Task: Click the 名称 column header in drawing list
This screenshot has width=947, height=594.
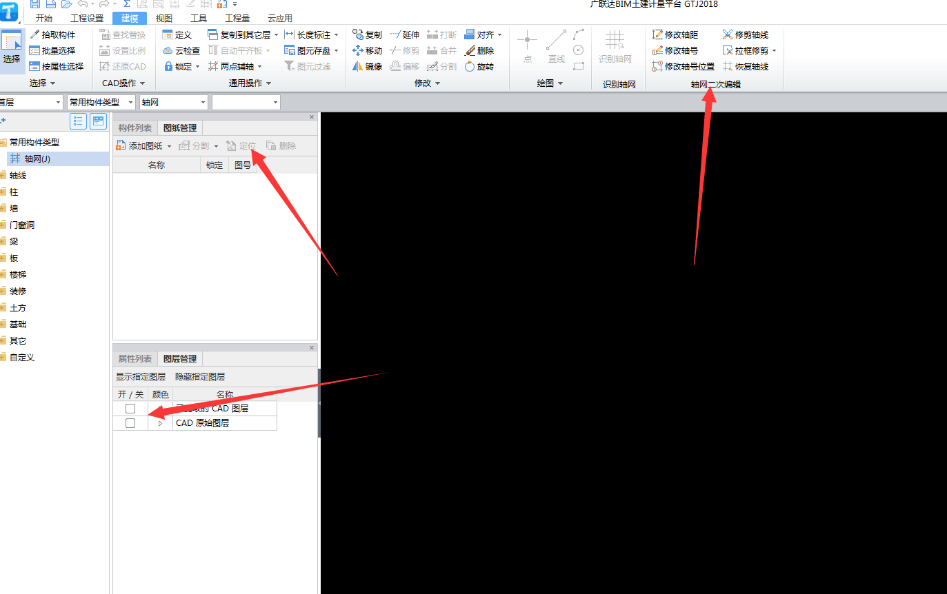Action: pos(157,165)
